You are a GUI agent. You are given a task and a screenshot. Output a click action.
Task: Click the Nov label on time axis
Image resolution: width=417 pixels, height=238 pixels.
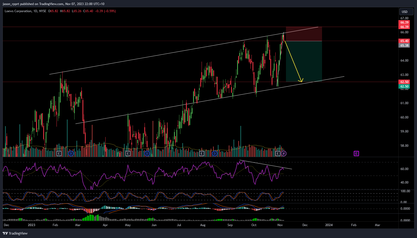pos(280,225)
